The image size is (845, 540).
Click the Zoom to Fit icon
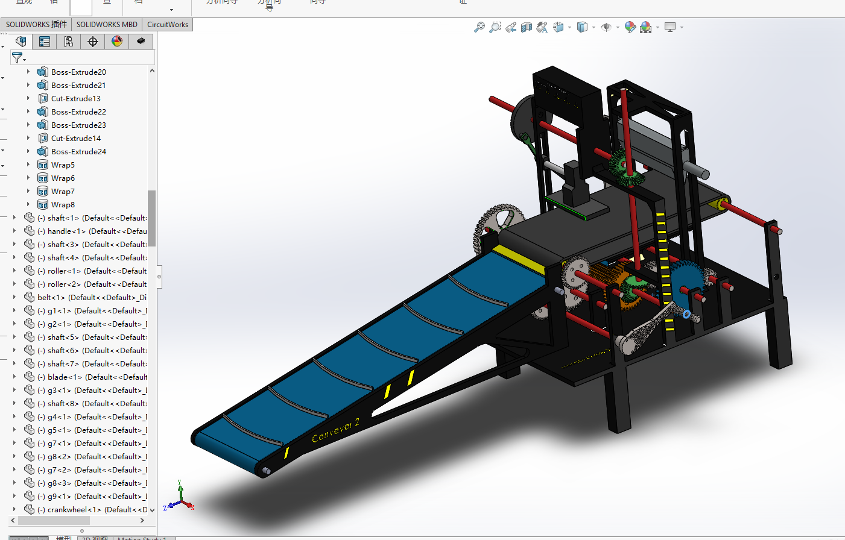click(x=479, y=27)
